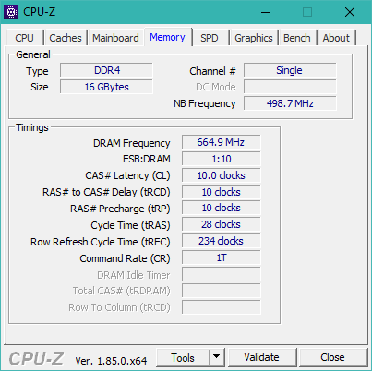Click the CAS# Latency value 10.0 clocks
372x371 pixels.
click(x=221, y=175)
